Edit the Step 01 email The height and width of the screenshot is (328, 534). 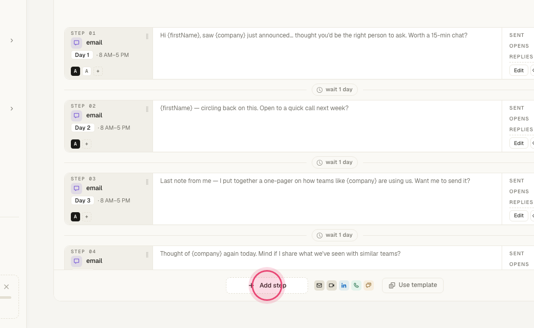coord(519,70)
